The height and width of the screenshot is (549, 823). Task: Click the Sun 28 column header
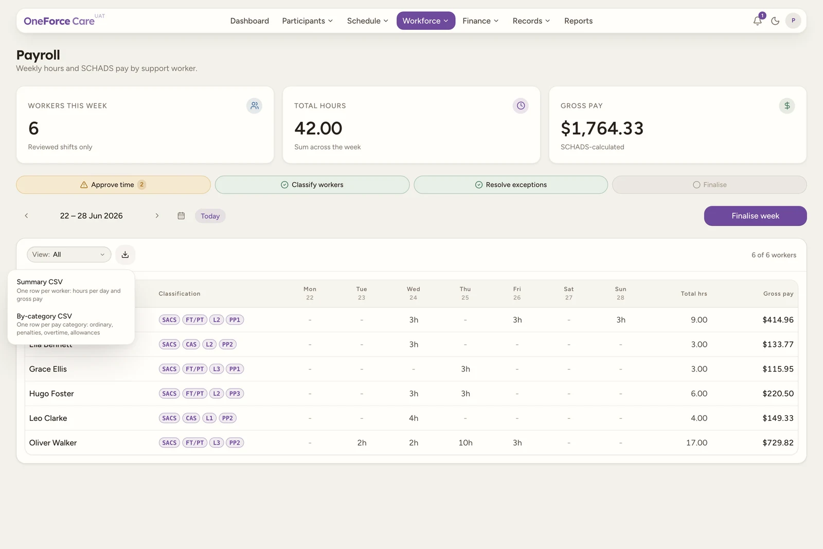pos(620,293)
